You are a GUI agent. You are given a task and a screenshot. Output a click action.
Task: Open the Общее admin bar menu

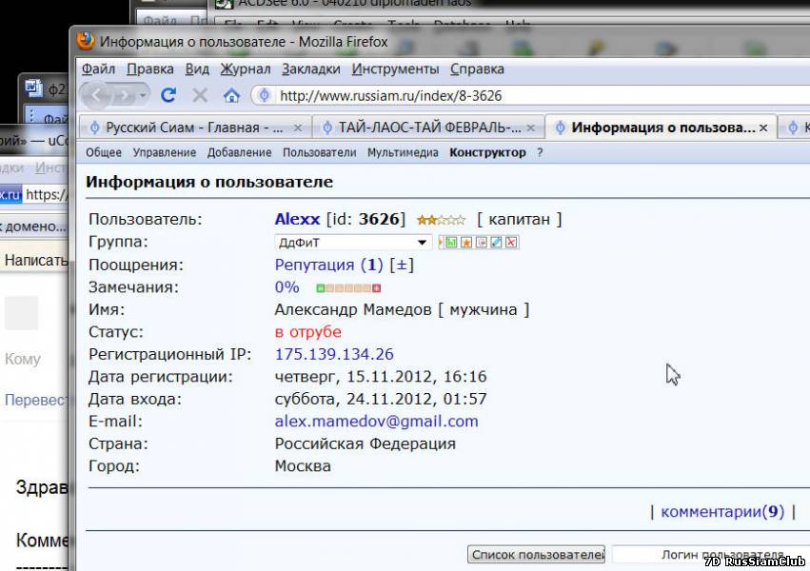[x=104, y=153]
